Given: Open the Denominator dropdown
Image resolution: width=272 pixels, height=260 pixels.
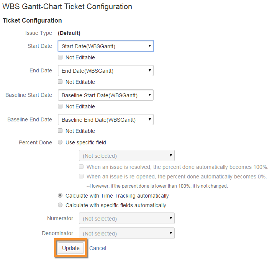Looking at the screenshot, I should [x=126, y=234].
